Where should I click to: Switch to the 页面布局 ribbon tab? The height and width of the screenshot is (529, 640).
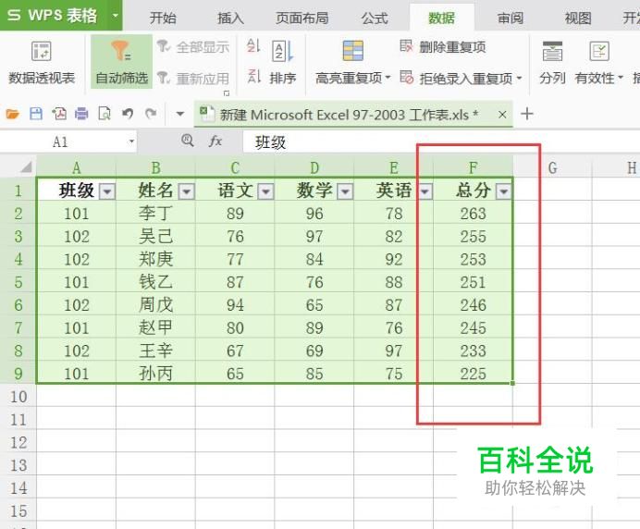click(302, 18)
